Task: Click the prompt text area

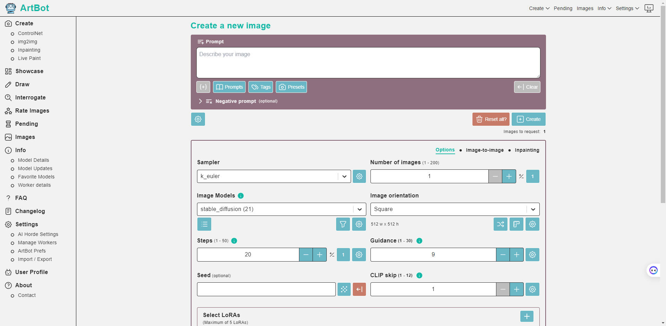Action: point(368,63)
